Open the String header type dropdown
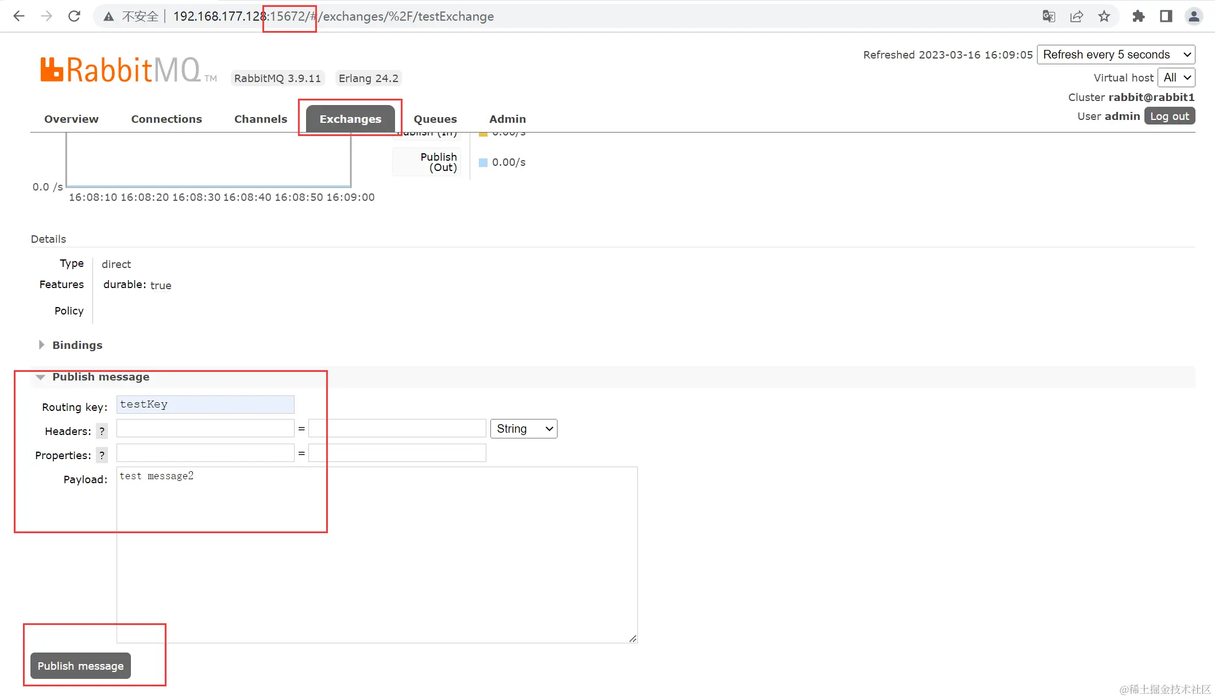 [524, 429]
